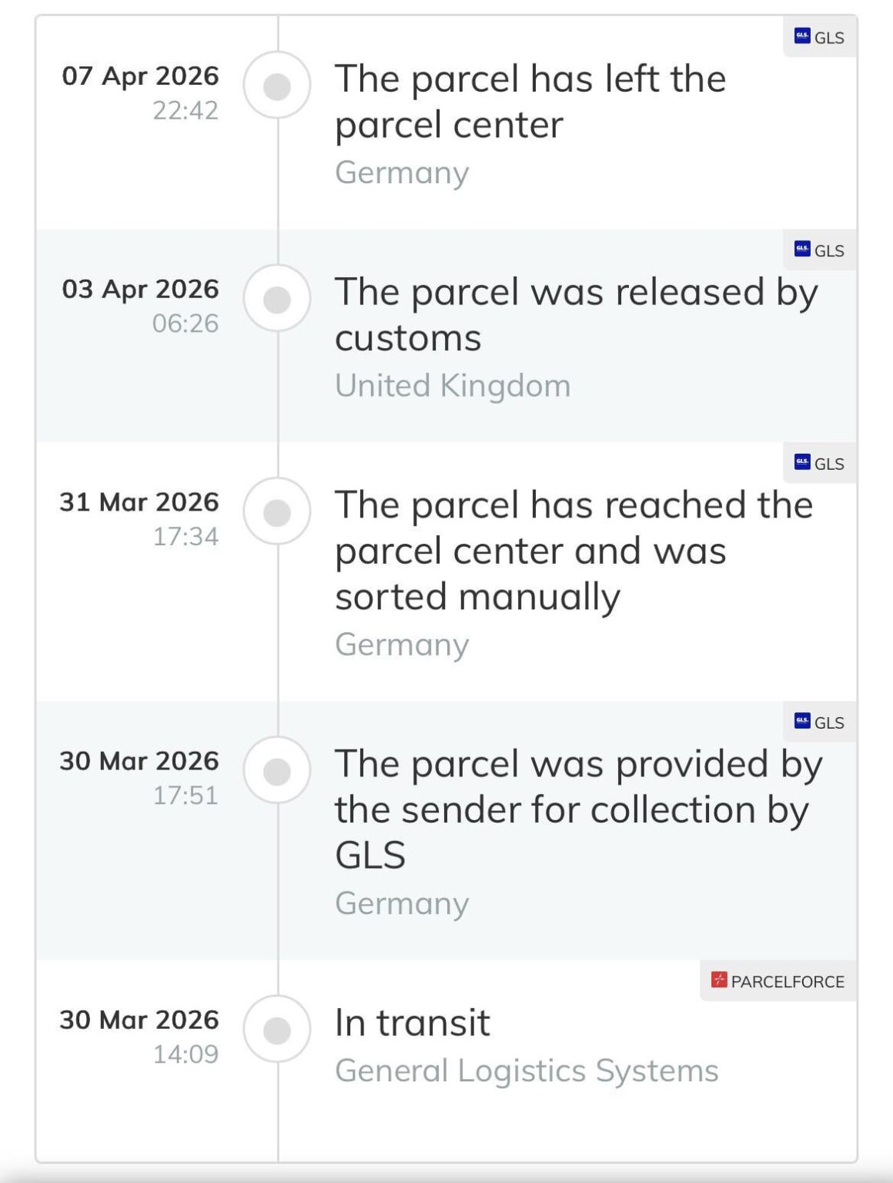Image resolution: width=893 pixels, height=1183 pixels.
Task: Click timeline marker for 30 Mar 17:51
Action: tap(277, 770)
